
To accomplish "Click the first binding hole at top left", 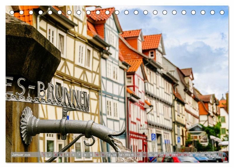I will click(12, 13).
